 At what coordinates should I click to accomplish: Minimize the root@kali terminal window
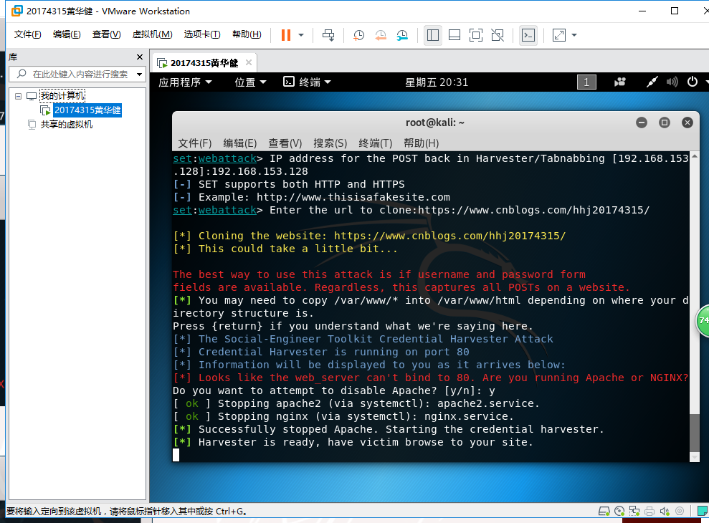[641, 123]
